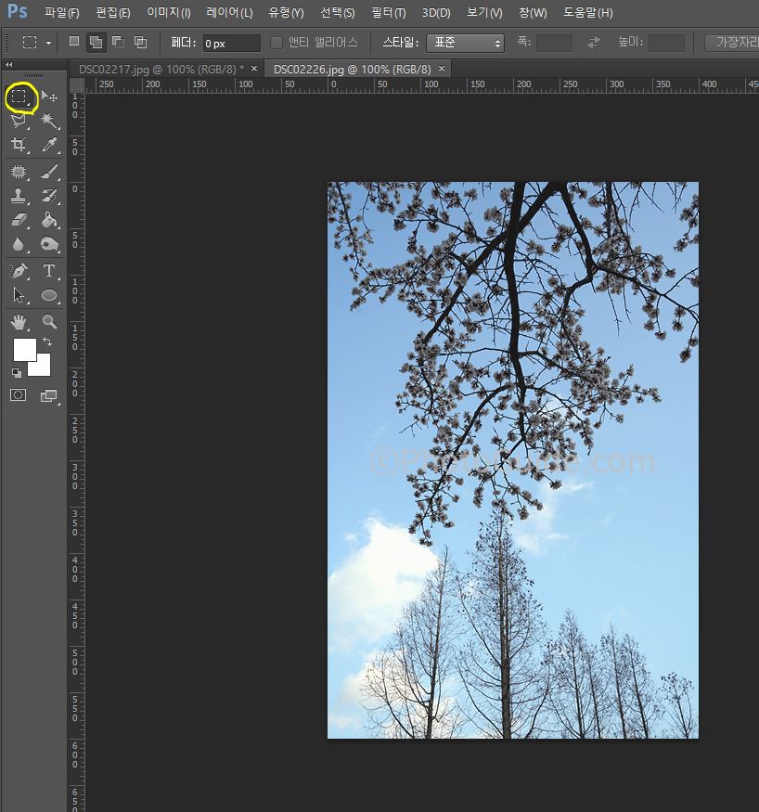Open the 창(W) menu
The height and width of the screenshot is (812, 759).
pyautogui.click(x=533, y=12)
